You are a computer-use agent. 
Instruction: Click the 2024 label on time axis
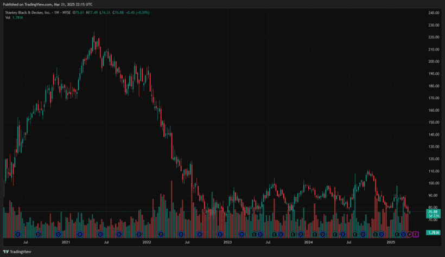point(308,242)
